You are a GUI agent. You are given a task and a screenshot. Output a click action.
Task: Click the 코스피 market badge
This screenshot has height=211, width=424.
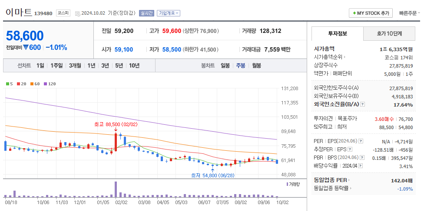[x=63, y=13]
